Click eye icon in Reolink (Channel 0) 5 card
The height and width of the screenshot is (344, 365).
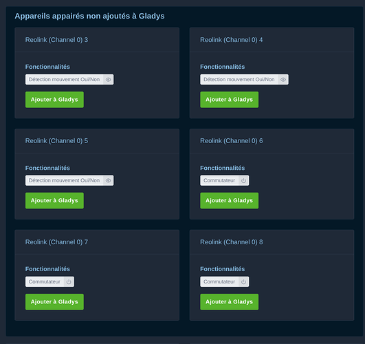[108, 180]
